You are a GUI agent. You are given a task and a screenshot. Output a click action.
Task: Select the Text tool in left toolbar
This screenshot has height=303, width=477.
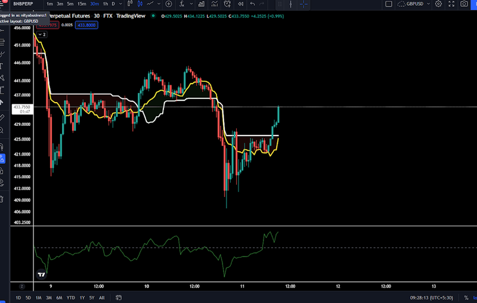(x=2, y=66)
